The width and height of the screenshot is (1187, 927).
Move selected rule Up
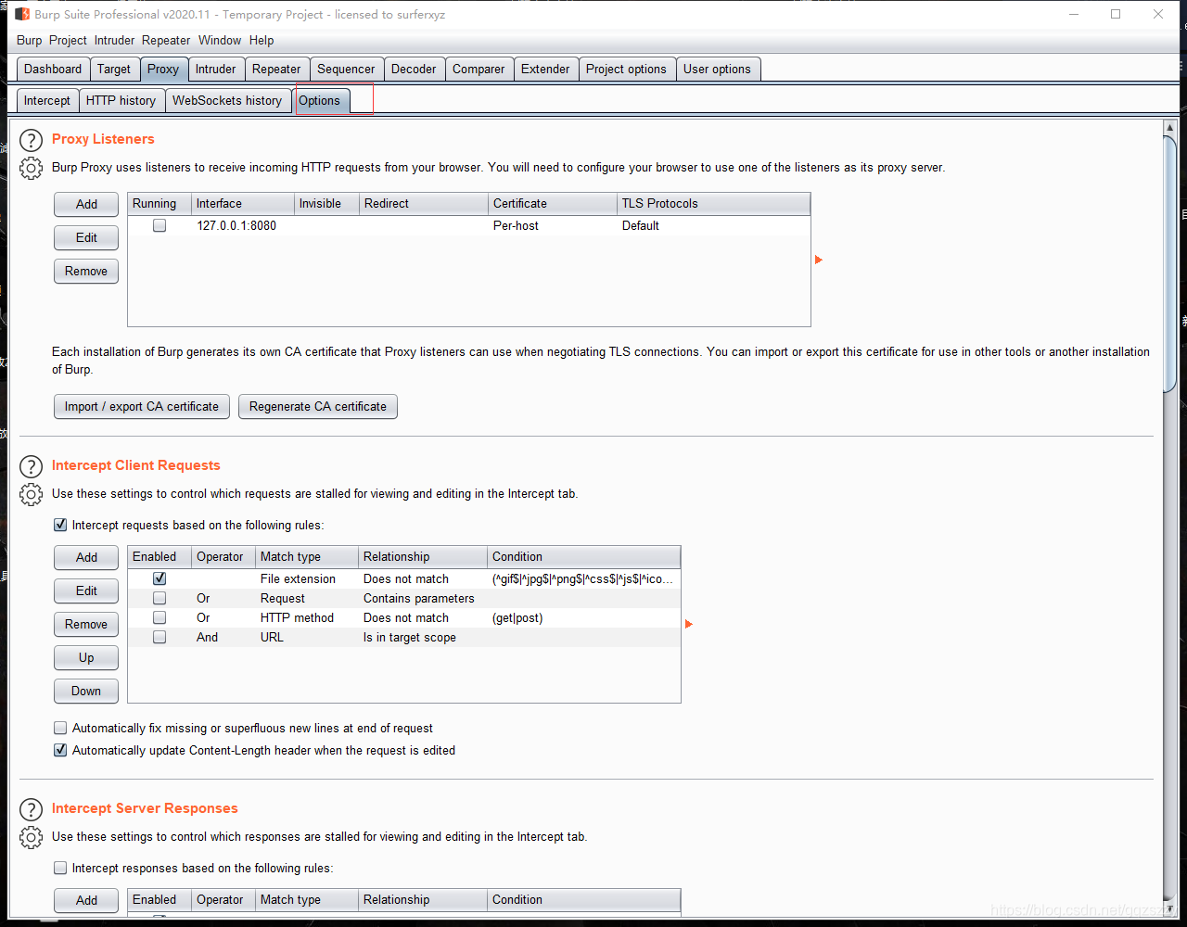tap(86, 657)
